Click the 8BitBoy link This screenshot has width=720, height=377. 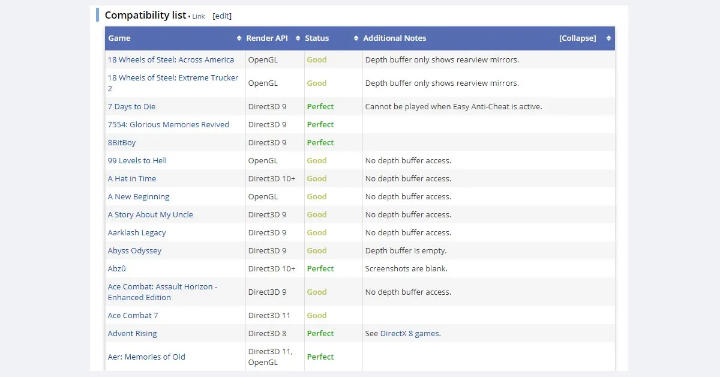[x=121, y=142]
